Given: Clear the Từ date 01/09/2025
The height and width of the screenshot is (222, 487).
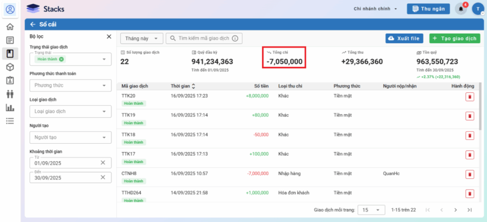Looking at the screenshot, I should [103, 163].
